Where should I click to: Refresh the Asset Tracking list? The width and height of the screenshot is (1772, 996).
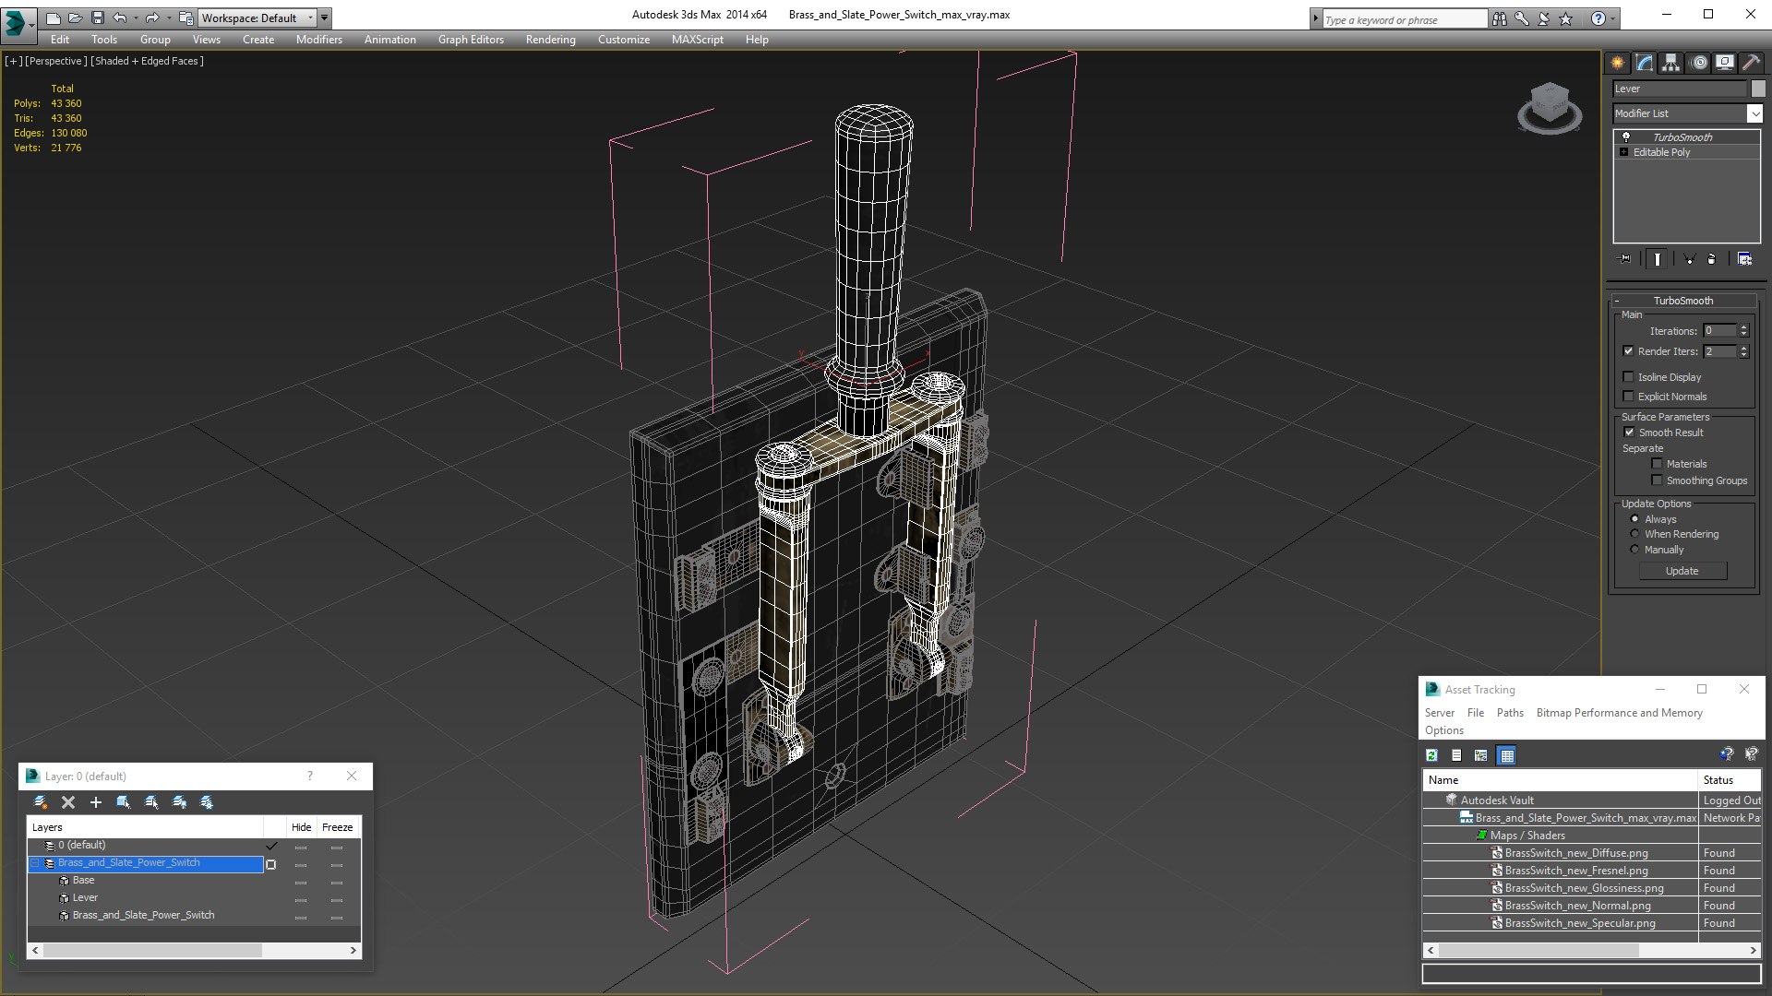click(x=1431, y=755)
